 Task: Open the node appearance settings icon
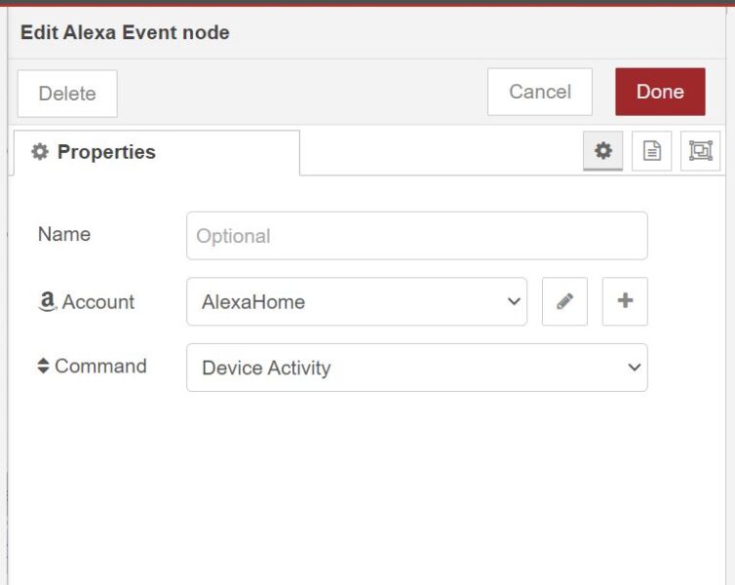pos(700,151)
